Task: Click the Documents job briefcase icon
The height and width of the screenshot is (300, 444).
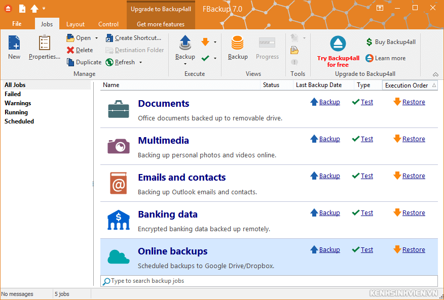Action: coord(119,109)
